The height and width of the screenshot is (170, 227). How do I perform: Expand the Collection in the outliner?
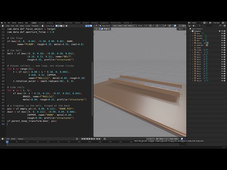[x=190, y=31]
